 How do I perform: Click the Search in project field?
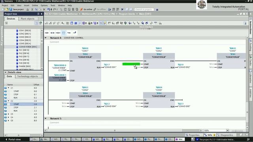click(x=144, y=9)
